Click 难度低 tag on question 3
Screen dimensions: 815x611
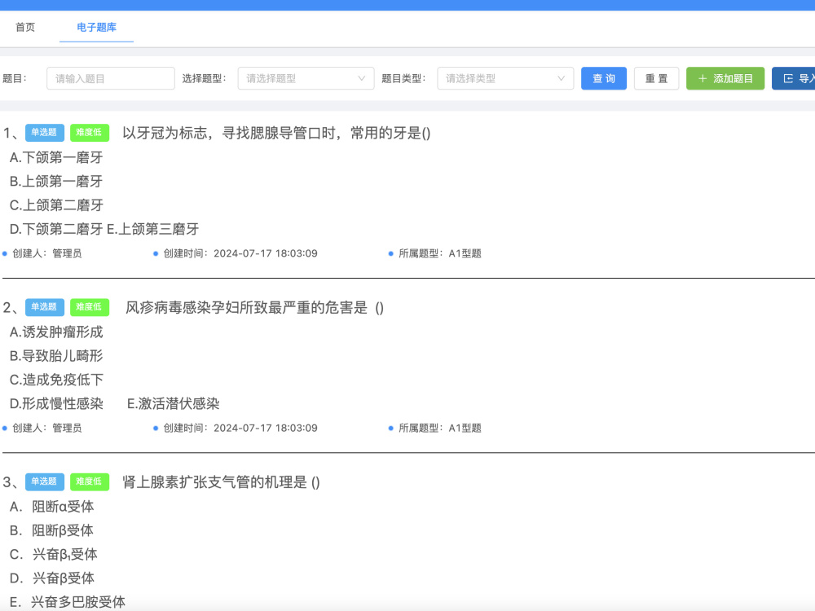tap(90, 481)
